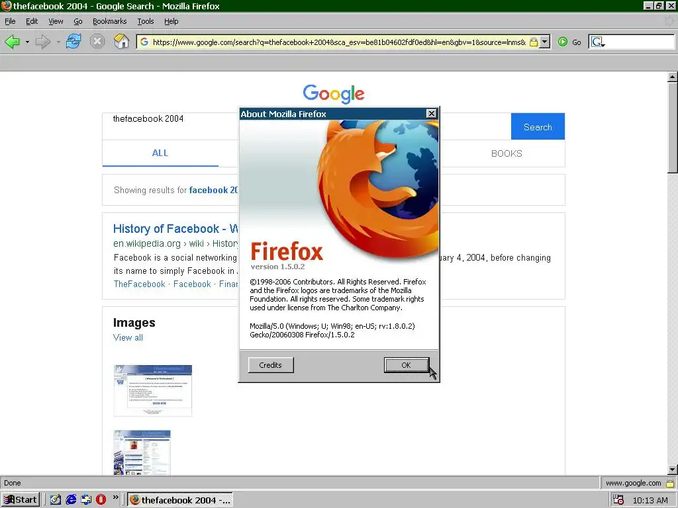This screenshot has height=508, width=678.
Task: Click the View all images link
Action: coord(128,337)
